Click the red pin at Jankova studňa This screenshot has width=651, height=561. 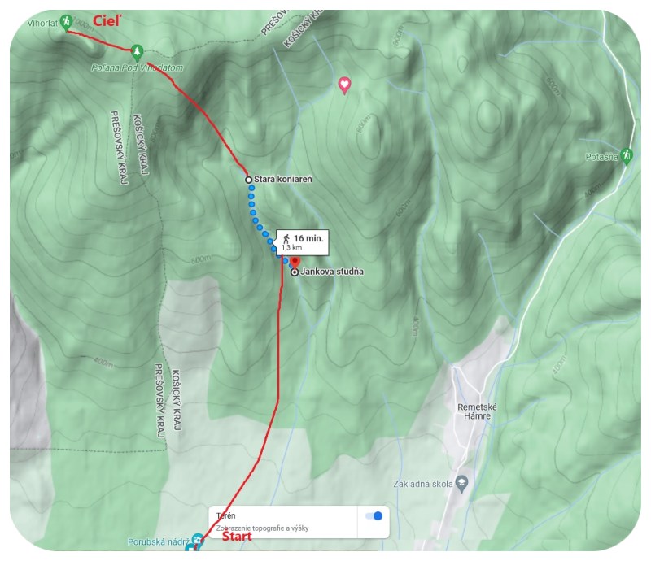point(295,263)
